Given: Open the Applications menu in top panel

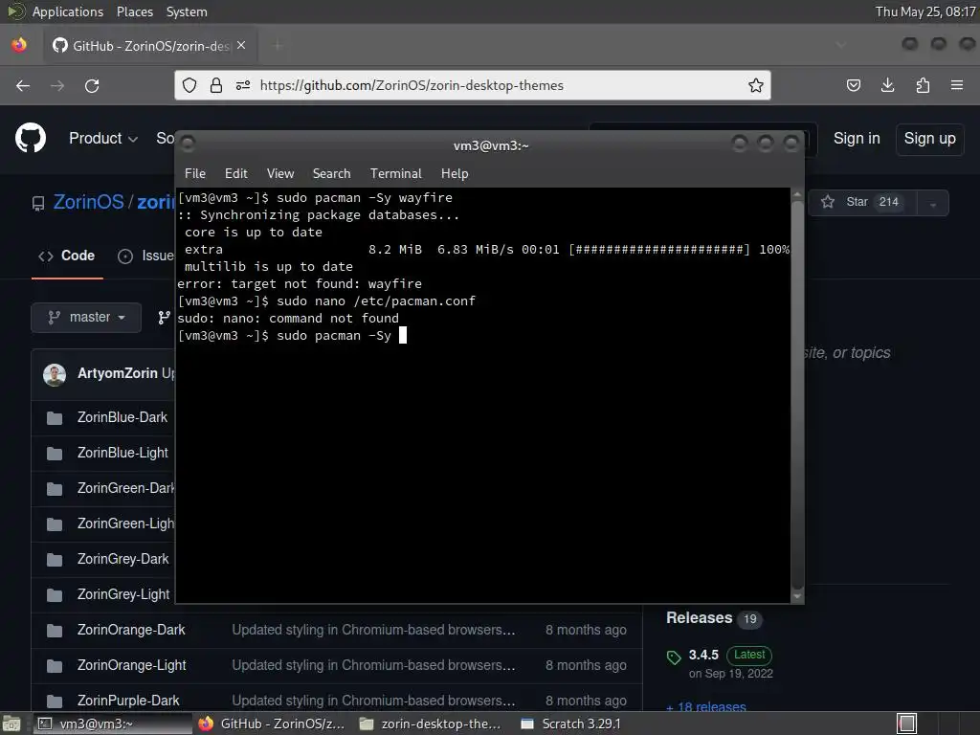Looking at the screenshot, I should (x=68, y=11).
